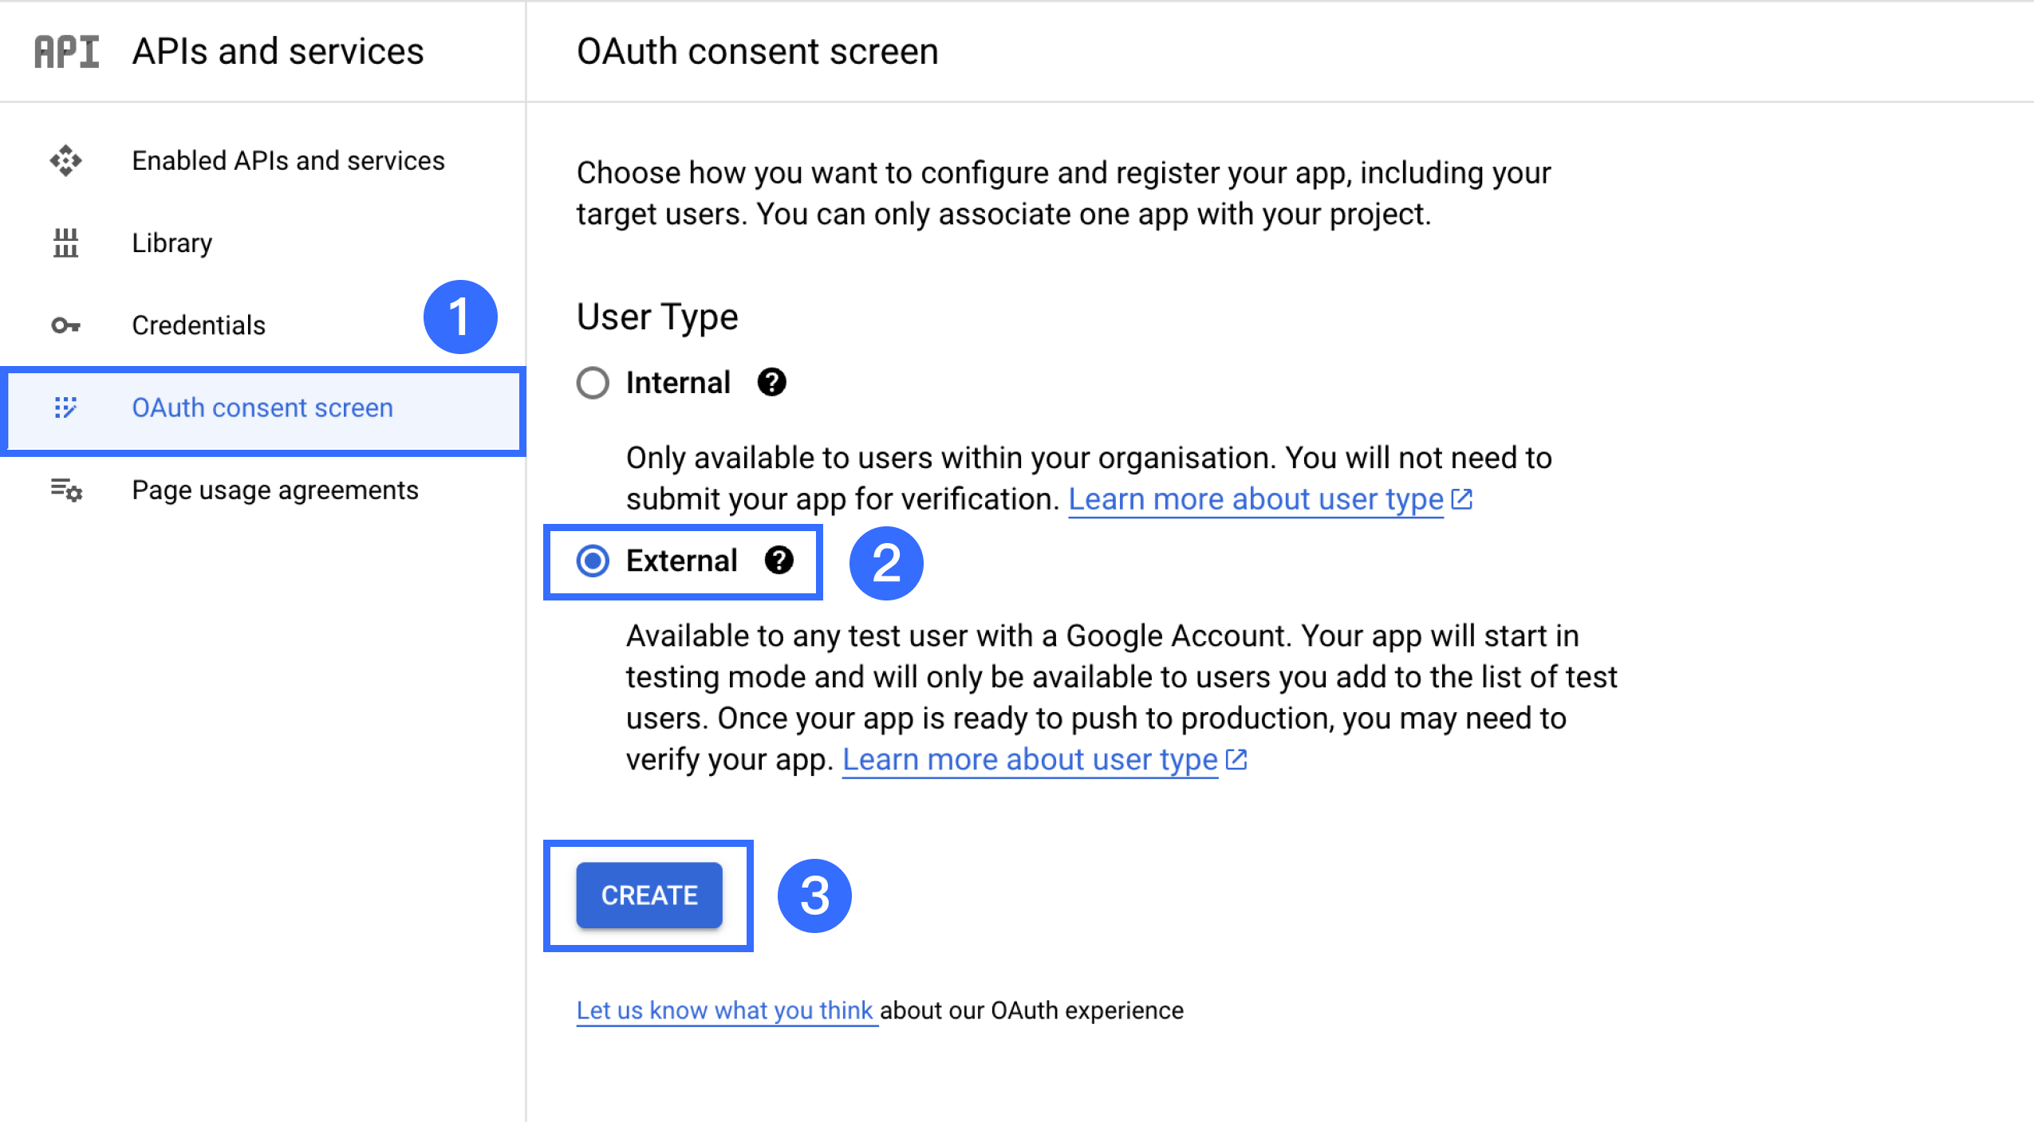Select the Internal user type radio
The height and width of the screenshot is (1122, 2034).
tap(593, 383)
